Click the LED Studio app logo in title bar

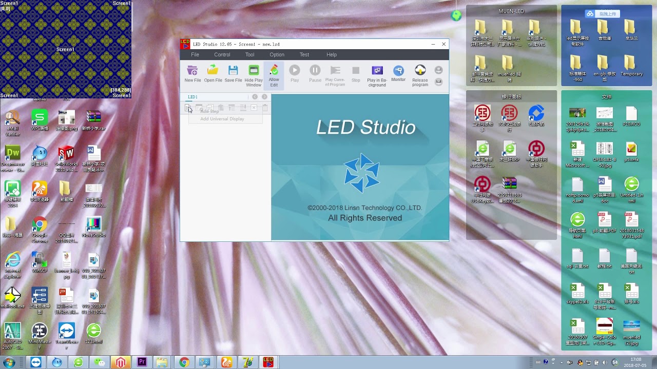(x=185, y=44)
